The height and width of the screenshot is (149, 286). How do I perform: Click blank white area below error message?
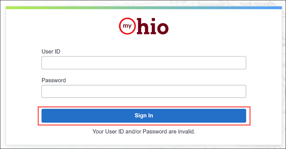point(144,140)
